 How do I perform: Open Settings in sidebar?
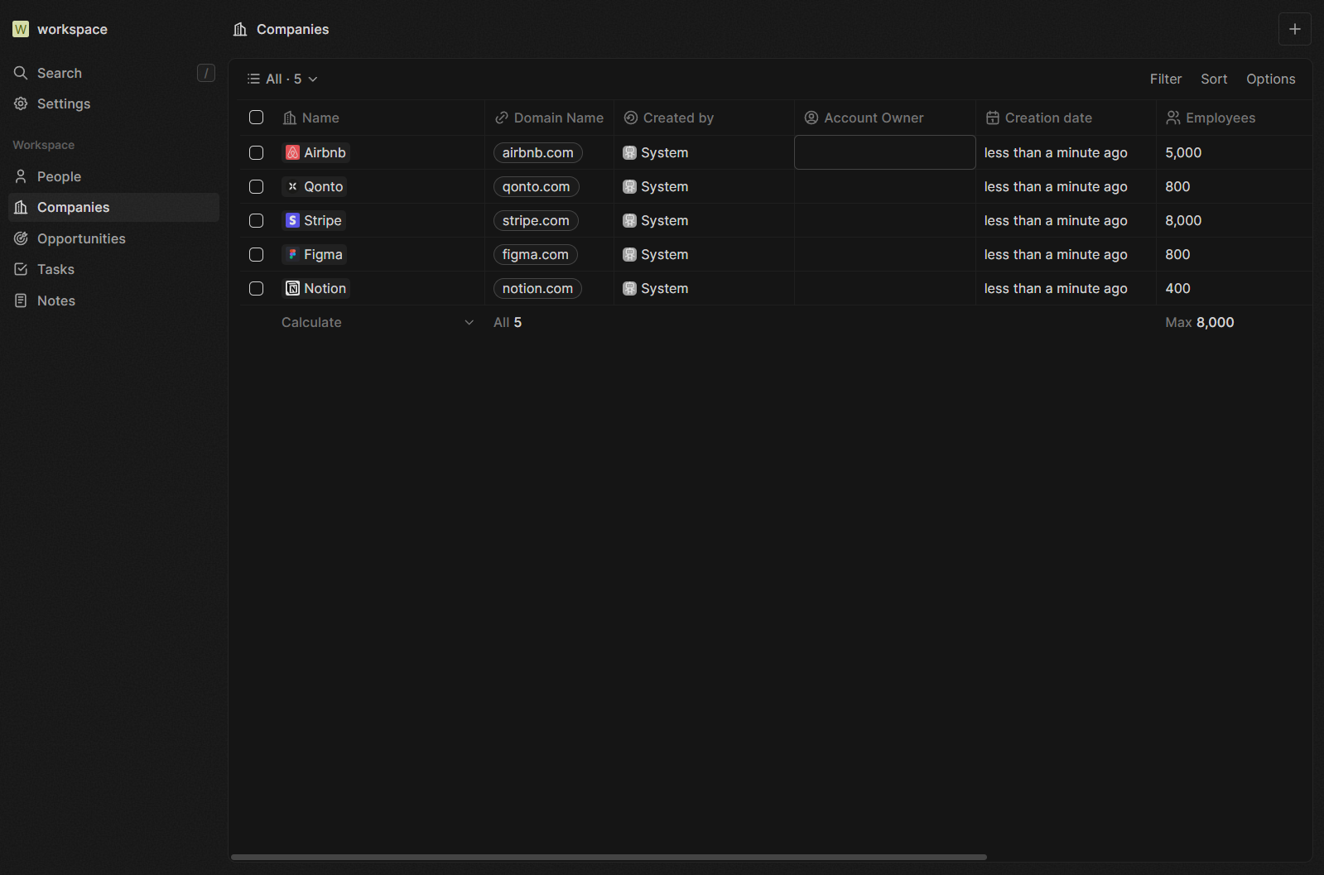point(113,103)
